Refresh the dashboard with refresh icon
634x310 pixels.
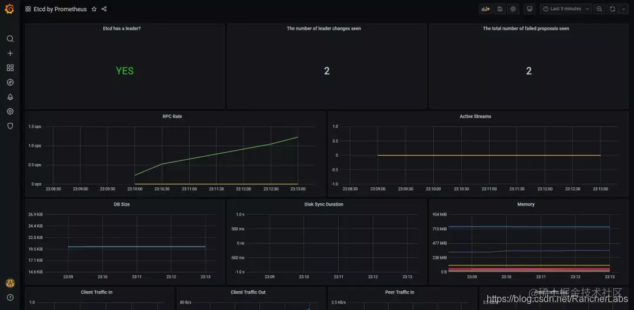point(612,9)
